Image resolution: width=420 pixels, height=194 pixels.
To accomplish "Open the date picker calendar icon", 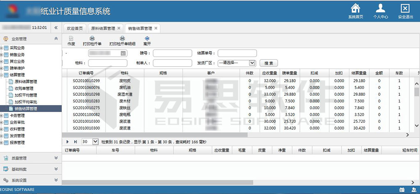I will (123, 53).
